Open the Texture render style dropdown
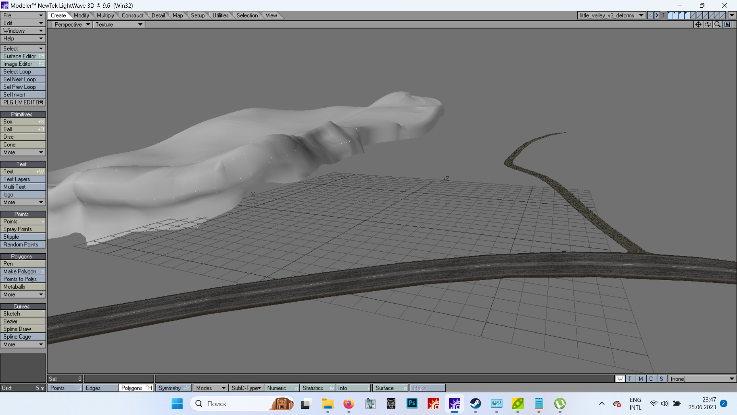The height and width of the screenshot is (415, 737). [x=119, y=25]
